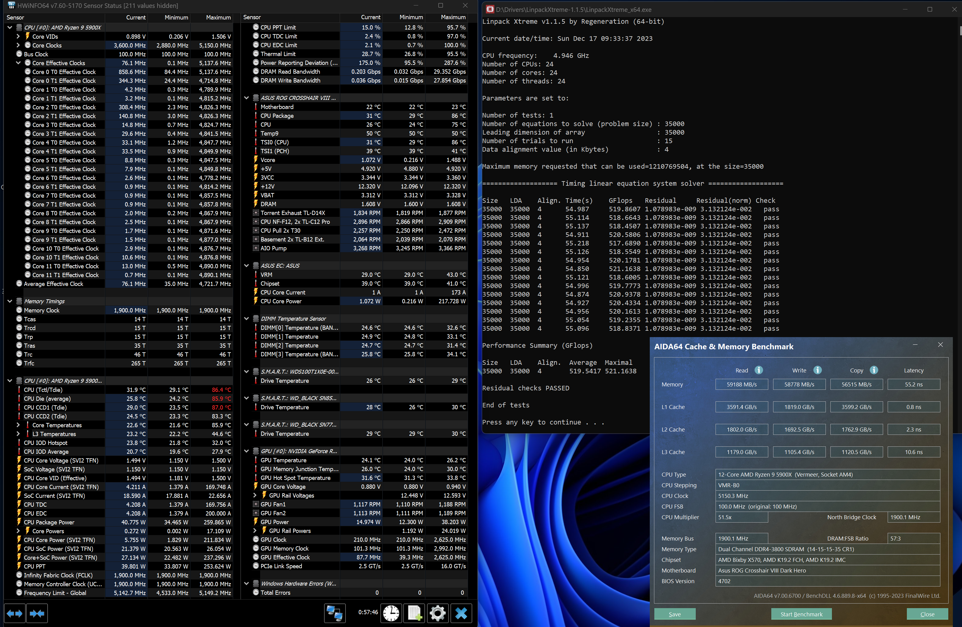The image size is (962, 627).
Task: Collapse the DIMM Temperature Sensor group
Action: click(x=246, y=318)
